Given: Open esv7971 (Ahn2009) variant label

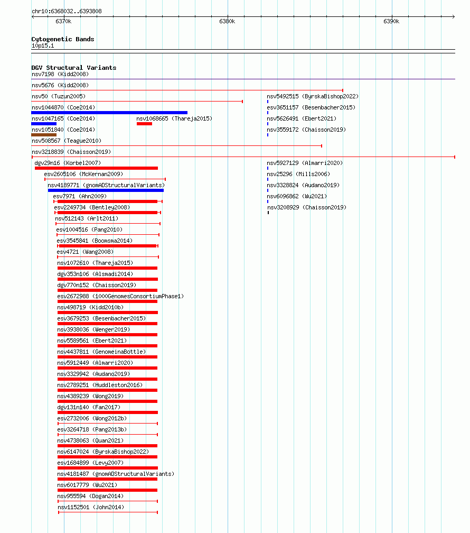Looking at the screenshot, I should [x=80, y=197].
